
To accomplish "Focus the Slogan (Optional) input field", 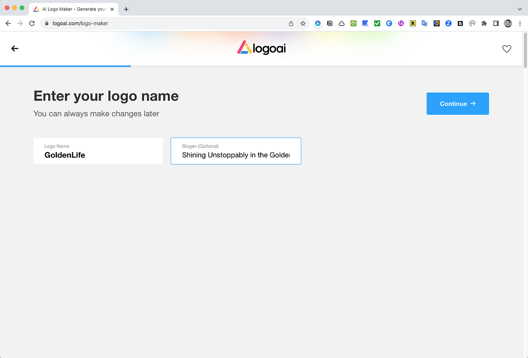I will click(x=236, y=151).
